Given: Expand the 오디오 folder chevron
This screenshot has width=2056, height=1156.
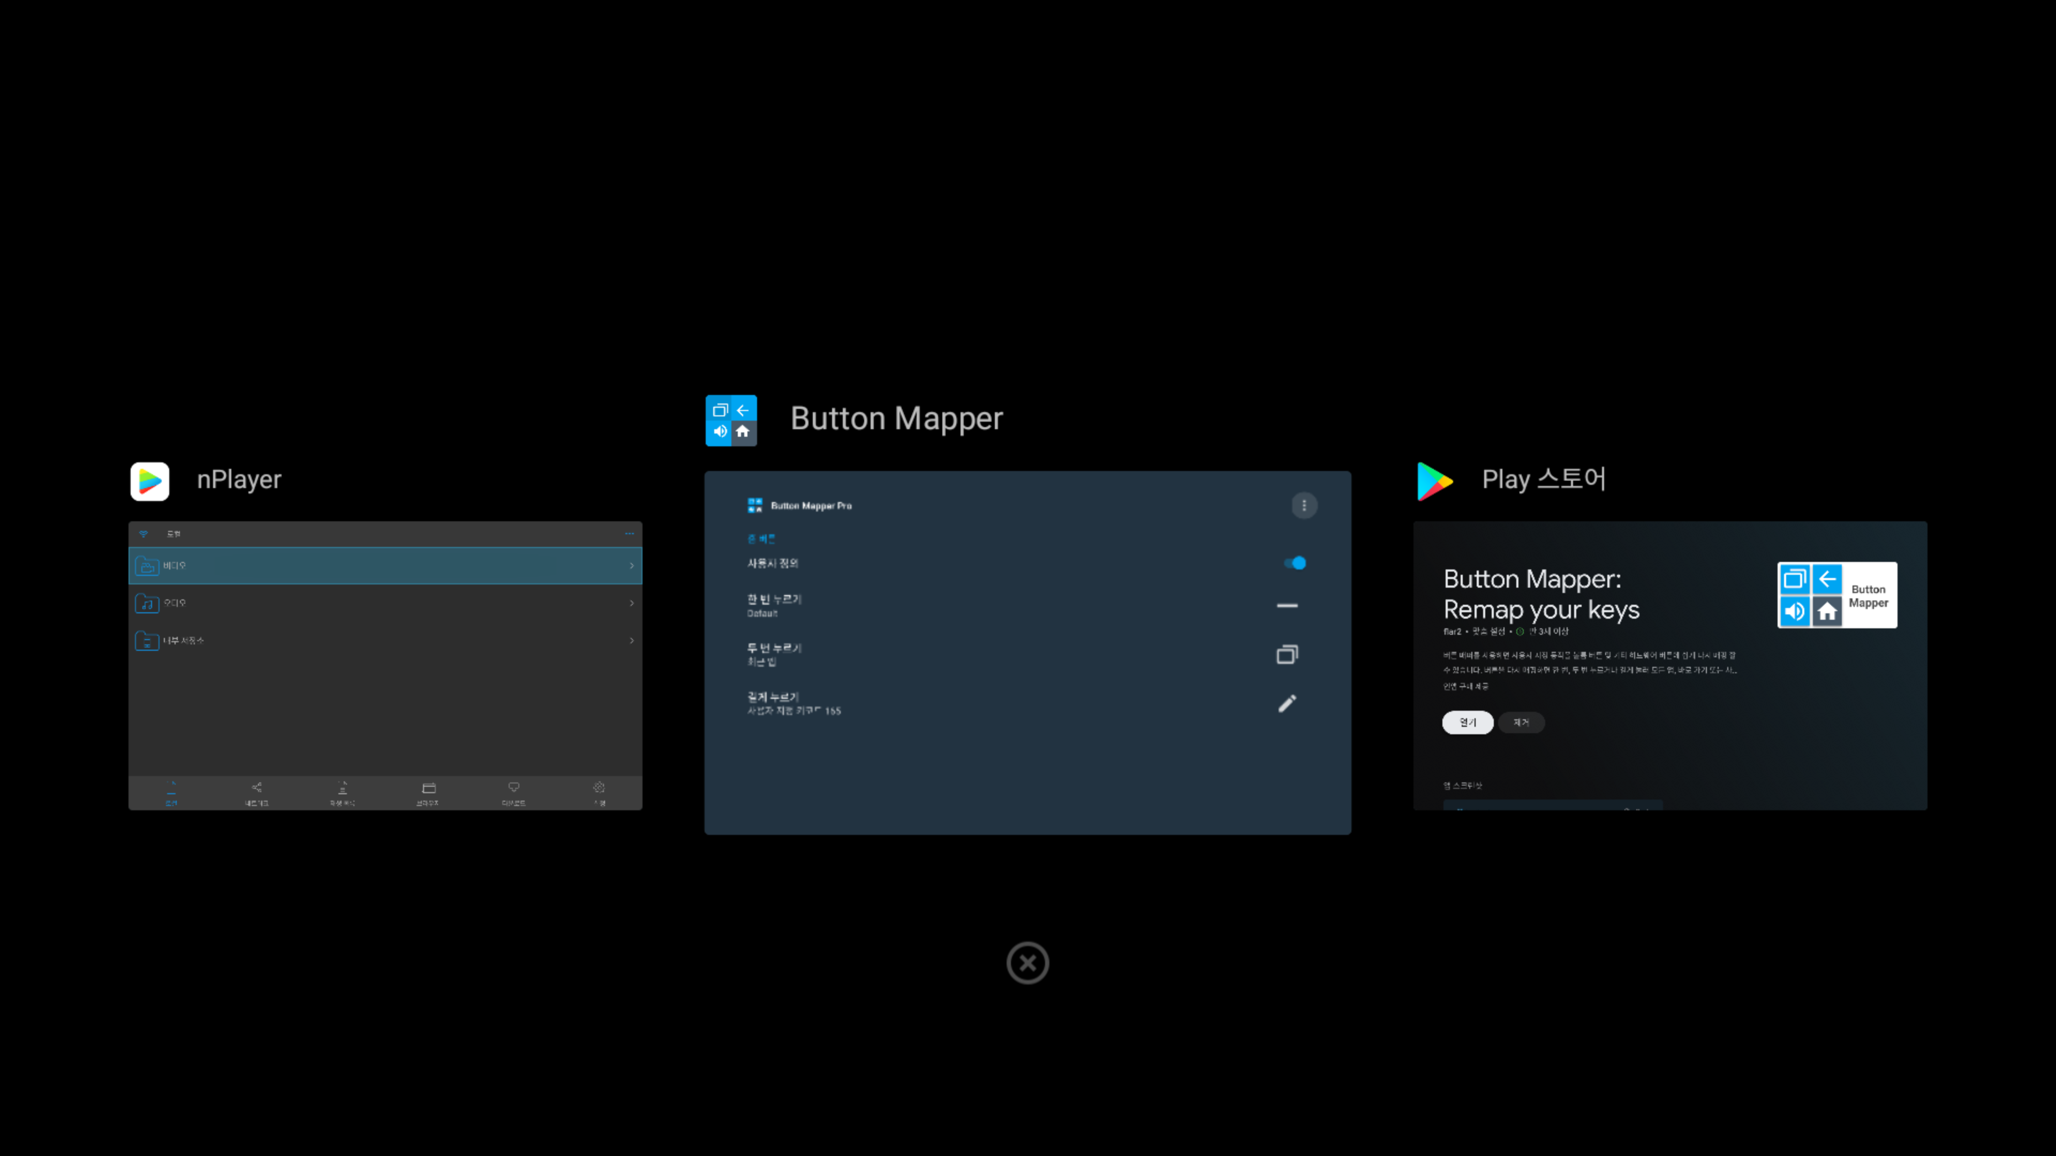Looking at the screenshot, I should [x=631, y=603].
